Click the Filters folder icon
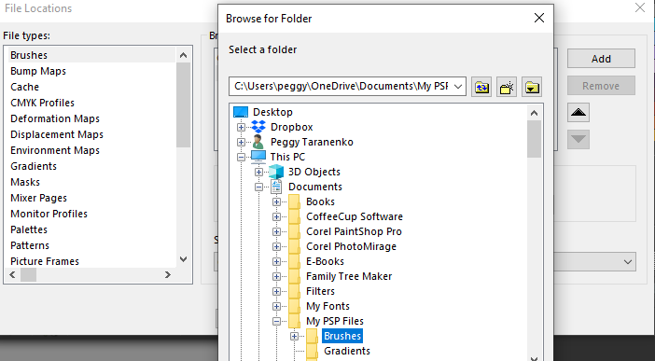Screen dimensions: 655x361 (x=294, y=291)
